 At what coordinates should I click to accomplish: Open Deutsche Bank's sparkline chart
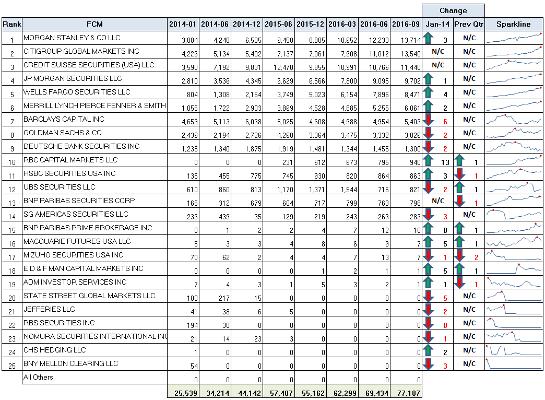[x=514, y=146]
